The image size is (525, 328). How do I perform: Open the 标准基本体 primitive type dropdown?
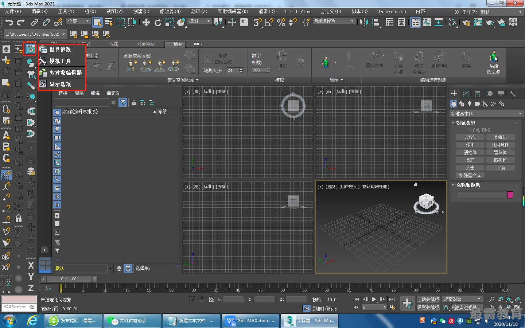pyautogui.click(x=486, y=114)
